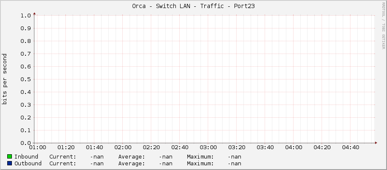This screenshot has width=387, height=170.
Task: Click the Inbound 'Current:' label
Action: [63, 157]
